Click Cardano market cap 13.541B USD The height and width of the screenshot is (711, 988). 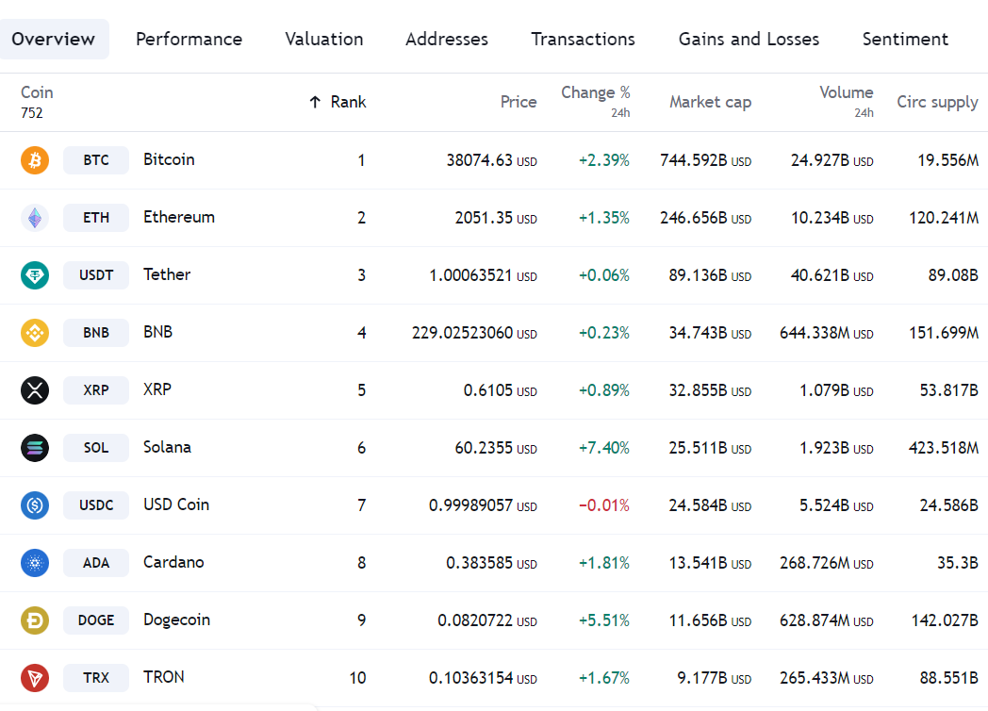[x=710, y=563]
